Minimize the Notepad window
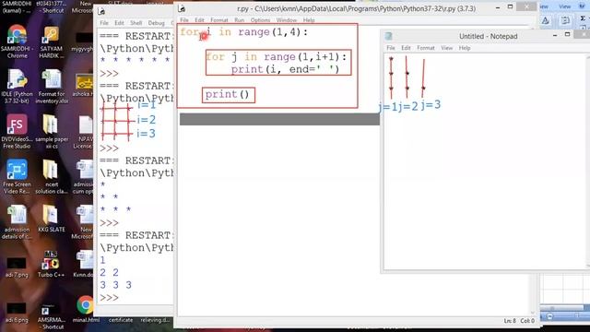590x332 pixels. pos(555,35)
